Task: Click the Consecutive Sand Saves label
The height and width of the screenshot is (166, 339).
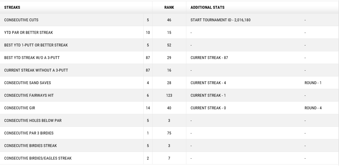Action: [27, 83]
